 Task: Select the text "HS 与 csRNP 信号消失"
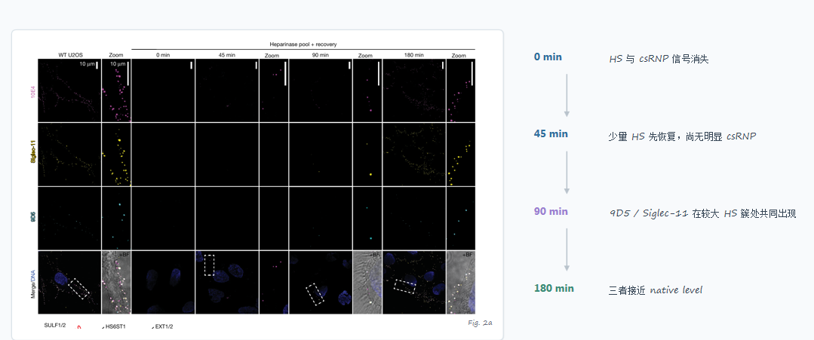point(659,59)
